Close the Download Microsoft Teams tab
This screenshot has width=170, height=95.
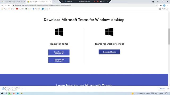coord(50,2)
